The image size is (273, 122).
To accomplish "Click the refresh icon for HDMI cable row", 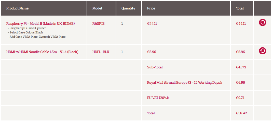I will (262, 51).
